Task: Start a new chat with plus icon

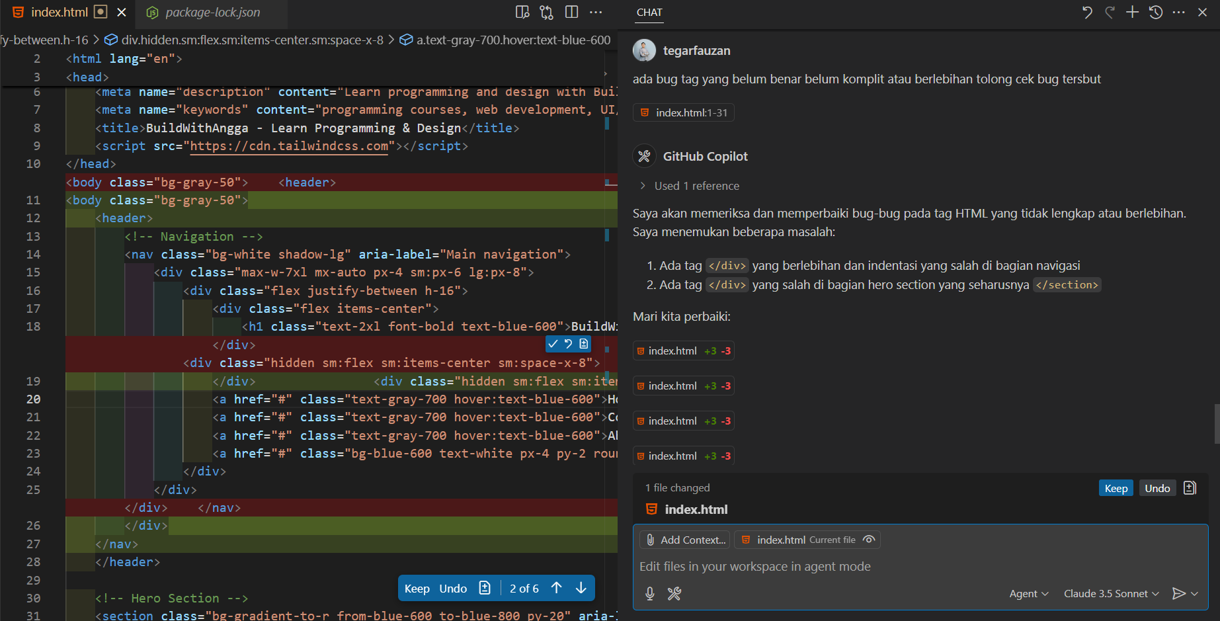Action: coord(1133,12)
